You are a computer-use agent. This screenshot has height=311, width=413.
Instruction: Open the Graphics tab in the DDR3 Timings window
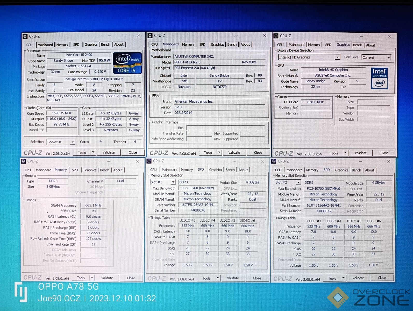coord(90,170)
